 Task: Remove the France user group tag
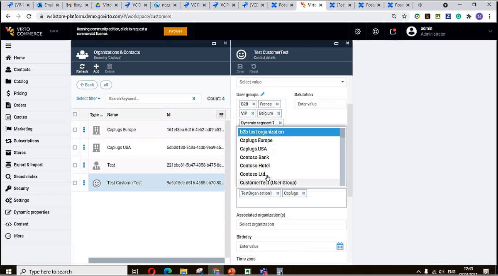pyautogui.click(x=278, y=104)
